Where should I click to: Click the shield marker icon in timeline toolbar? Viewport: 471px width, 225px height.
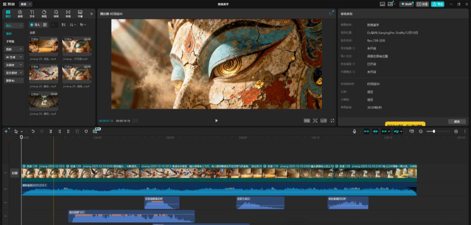point(86,131)
